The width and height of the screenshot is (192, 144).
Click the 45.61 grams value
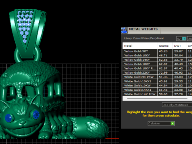(163, 81)
